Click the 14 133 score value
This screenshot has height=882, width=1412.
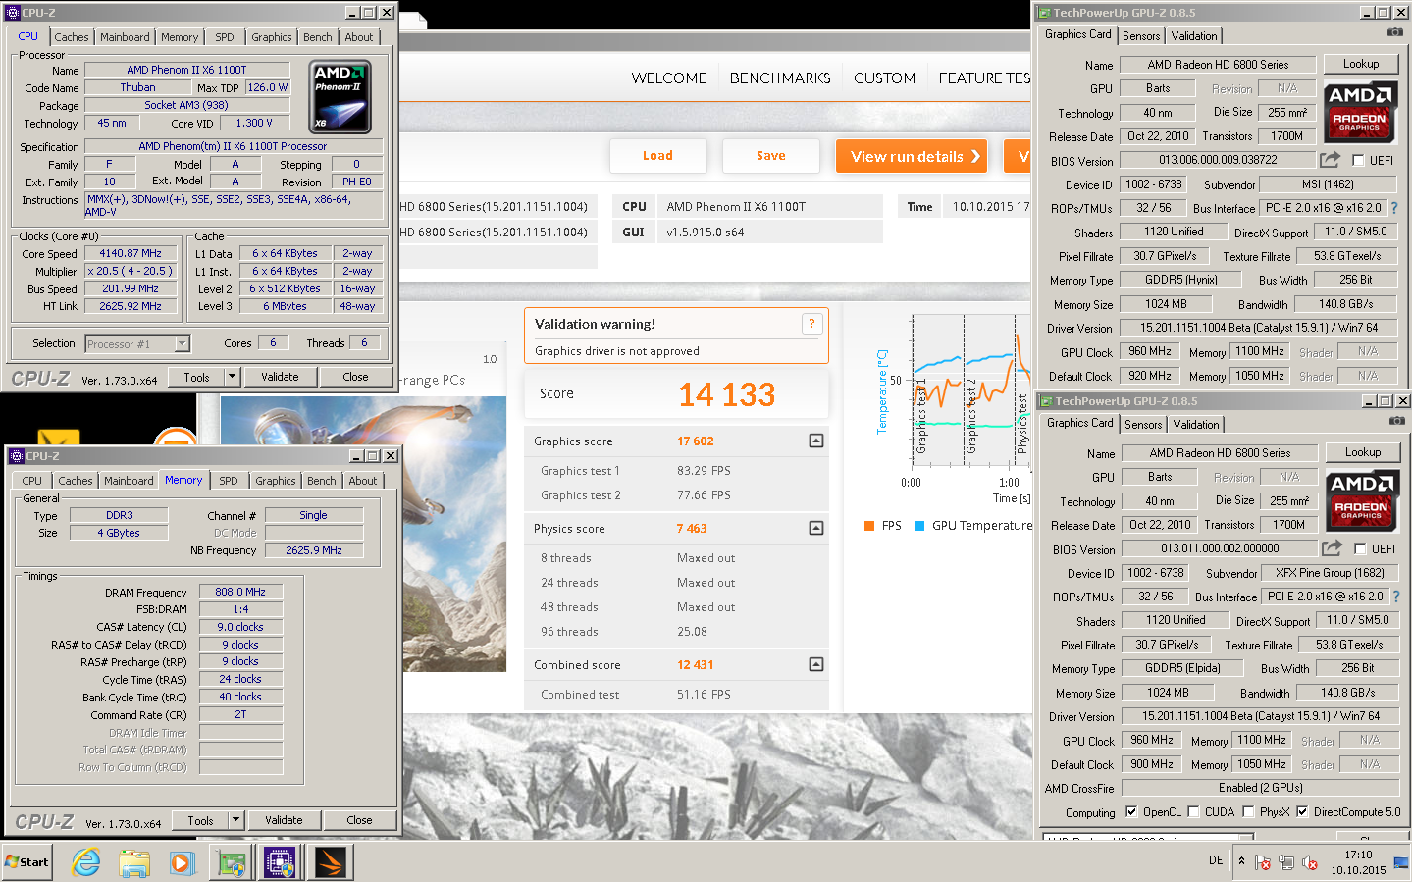[x=726, y=394]
